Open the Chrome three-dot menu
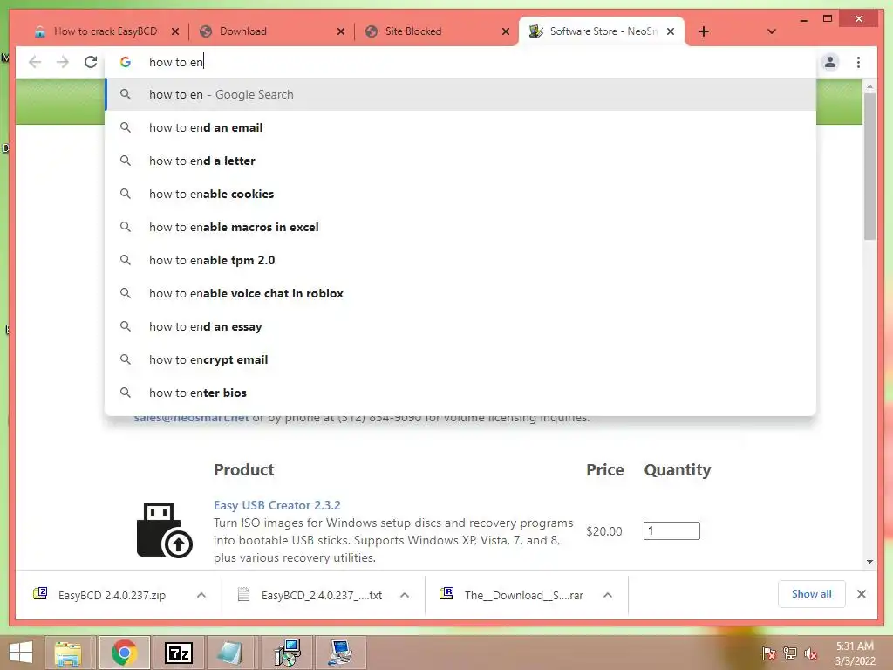Screen dimensions: 893x670 858,62
